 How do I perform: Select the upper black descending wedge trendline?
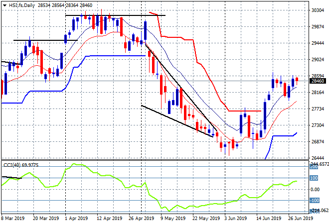point(181,88)
